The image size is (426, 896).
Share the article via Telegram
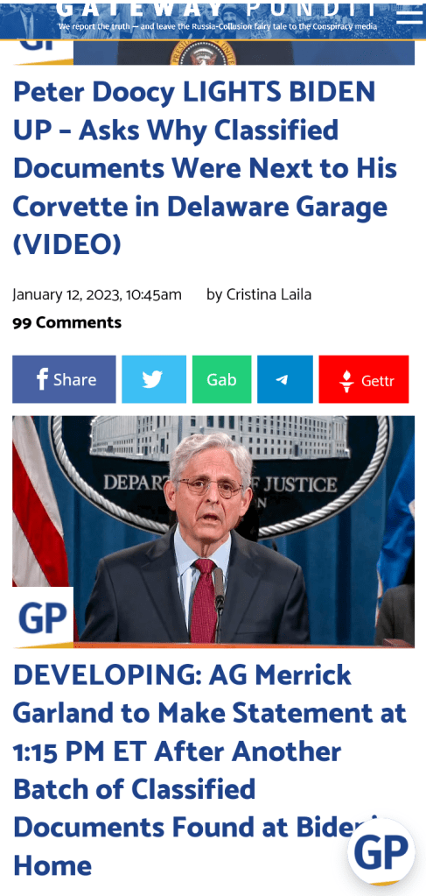(285, 379)
